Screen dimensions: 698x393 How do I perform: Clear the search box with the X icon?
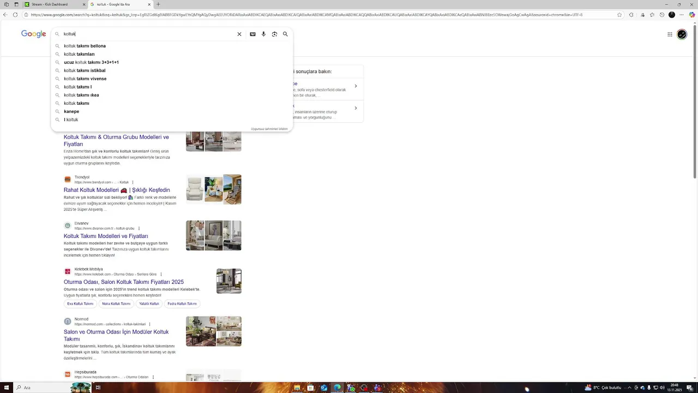239,34
